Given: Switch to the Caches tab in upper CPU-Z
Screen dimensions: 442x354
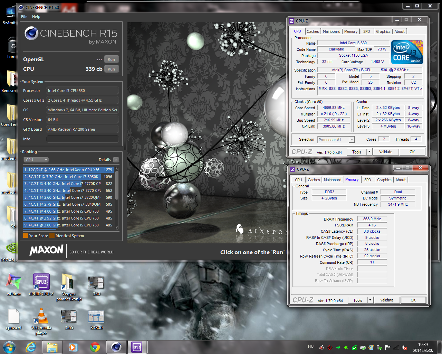Looking at the screenshot, I should 313,31.
